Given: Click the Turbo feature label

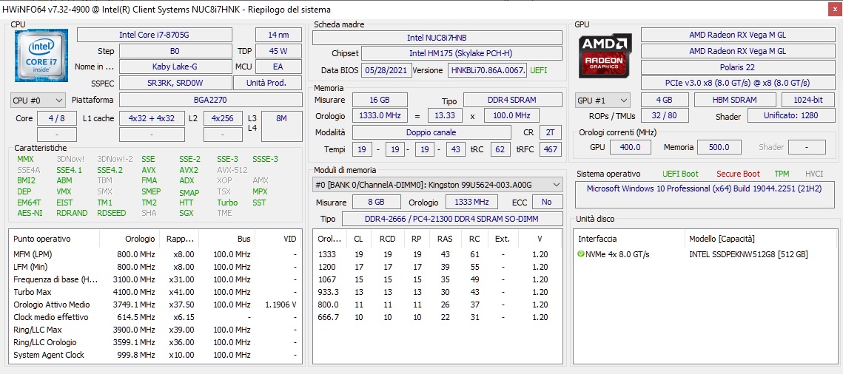Looking at the screenshot, I should point(227,203).
